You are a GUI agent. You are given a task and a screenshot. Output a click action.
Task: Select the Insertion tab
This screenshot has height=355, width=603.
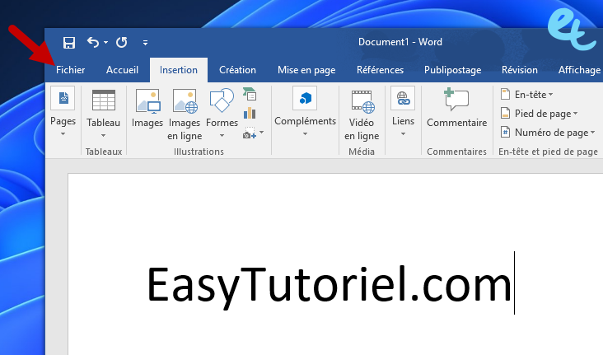coord(179,70)
